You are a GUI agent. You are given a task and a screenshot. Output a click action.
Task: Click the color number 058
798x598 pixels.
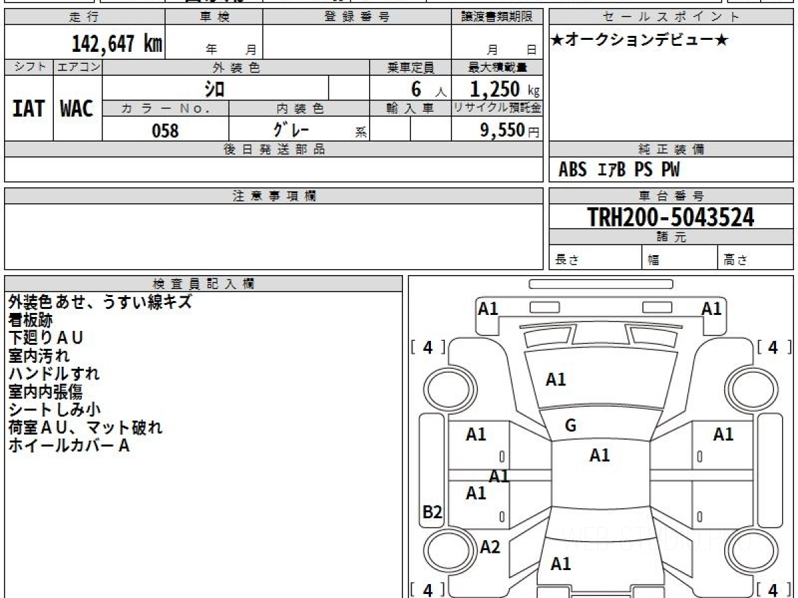[x=166, y=130]
